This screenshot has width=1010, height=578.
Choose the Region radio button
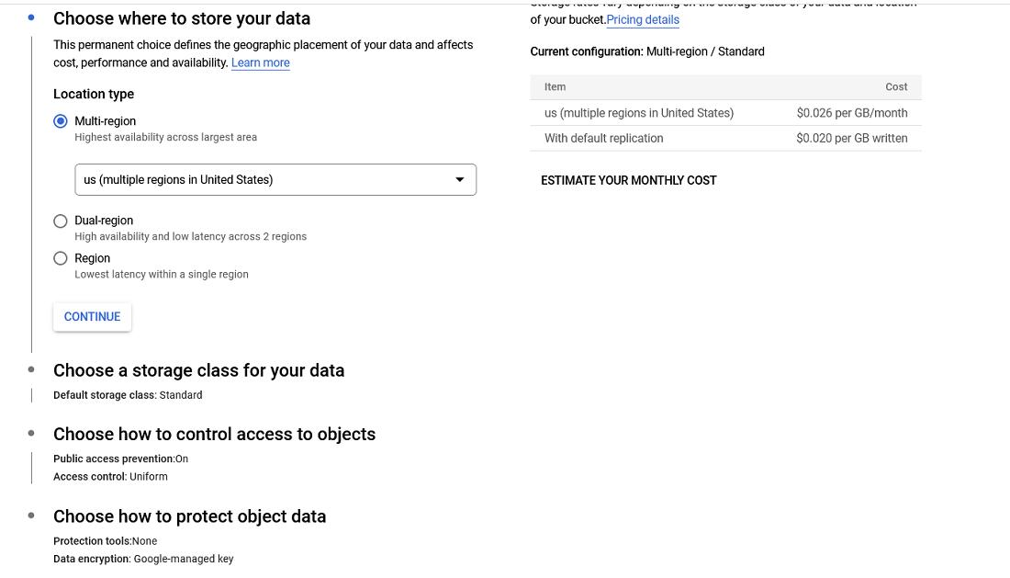click(x=61, y=259)
